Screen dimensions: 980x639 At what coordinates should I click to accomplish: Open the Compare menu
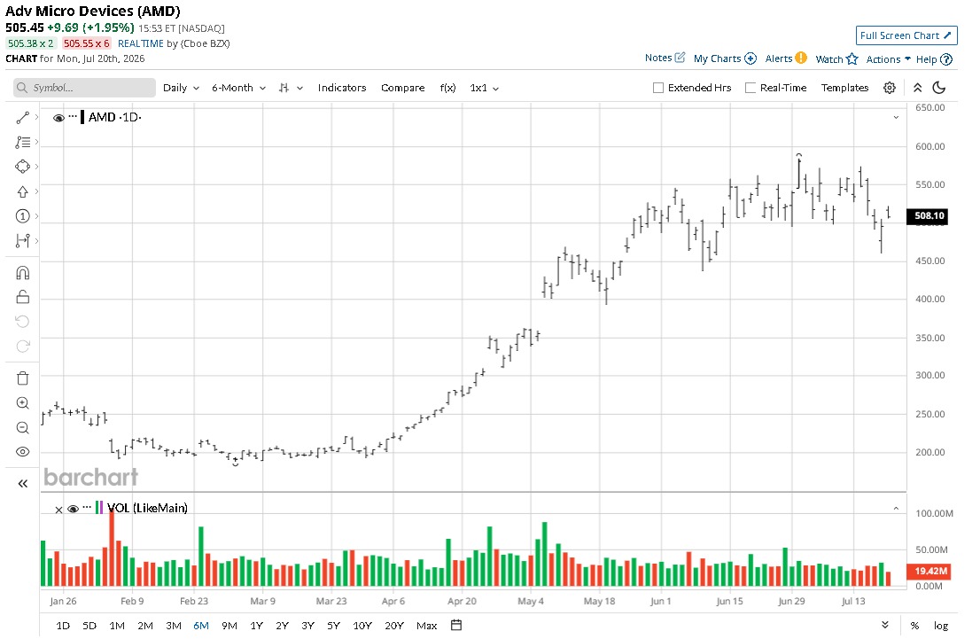(x=402, y=88)
